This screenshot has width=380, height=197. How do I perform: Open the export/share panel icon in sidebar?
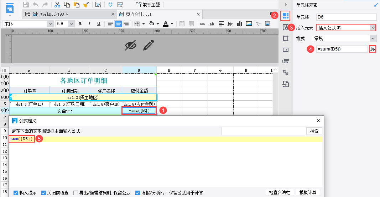click(286, 84)
